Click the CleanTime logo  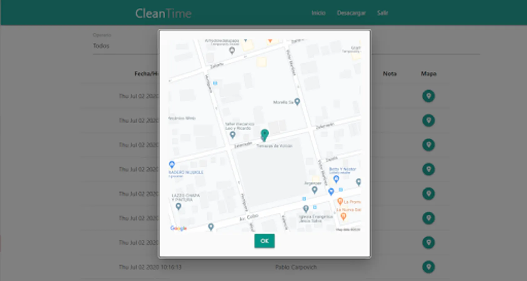coord(163,13)
